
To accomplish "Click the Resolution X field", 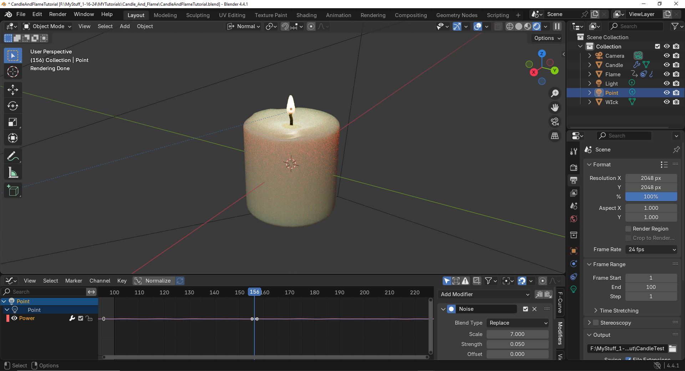I will click(651, 178).
